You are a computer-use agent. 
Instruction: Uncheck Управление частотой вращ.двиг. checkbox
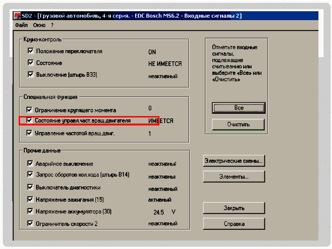pyautogui.click(x=30, y=133)
